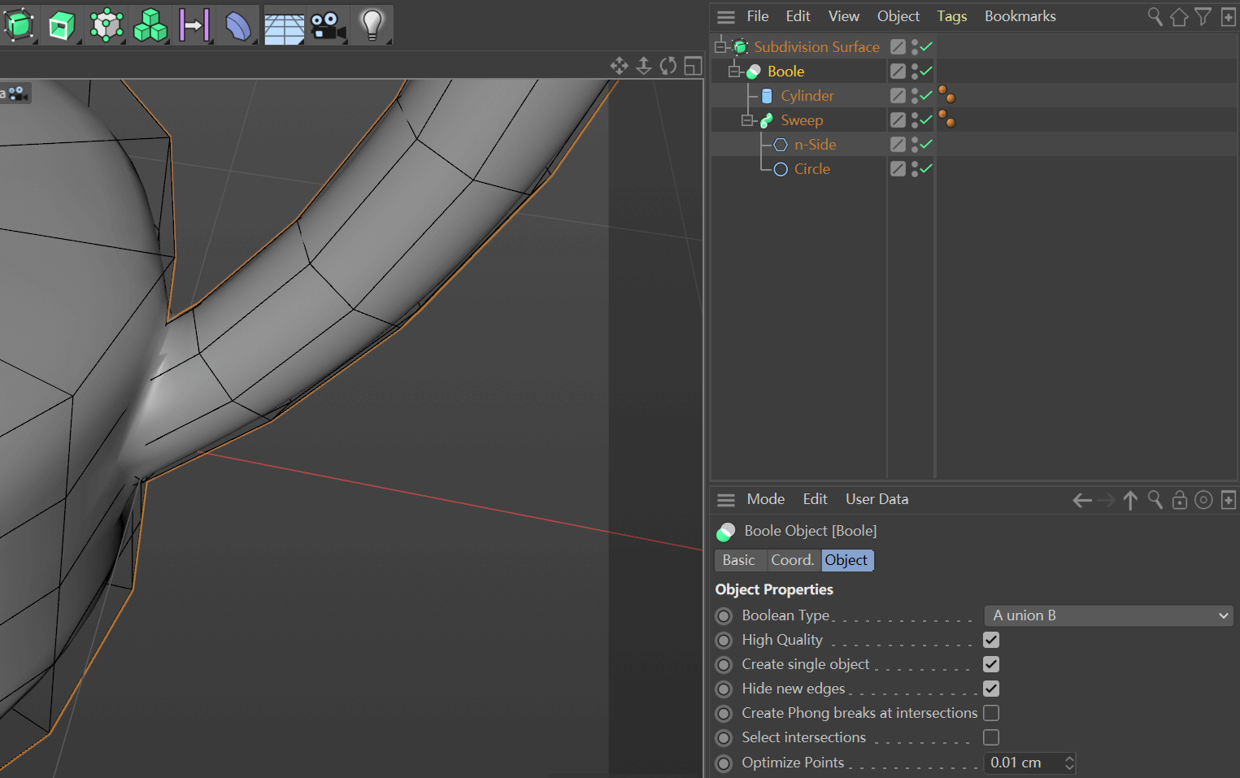Toggle Hide new edges checkbox

(991, 689)
